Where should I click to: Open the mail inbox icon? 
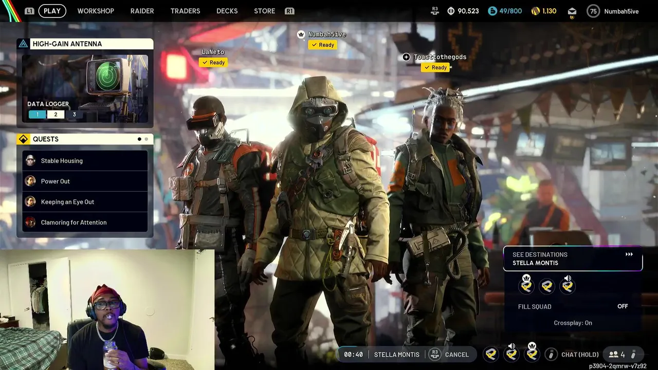(572, 12)
